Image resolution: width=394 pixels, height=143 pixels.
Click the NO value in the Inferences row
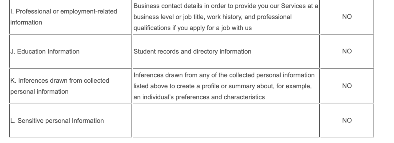tap(347, 86)
